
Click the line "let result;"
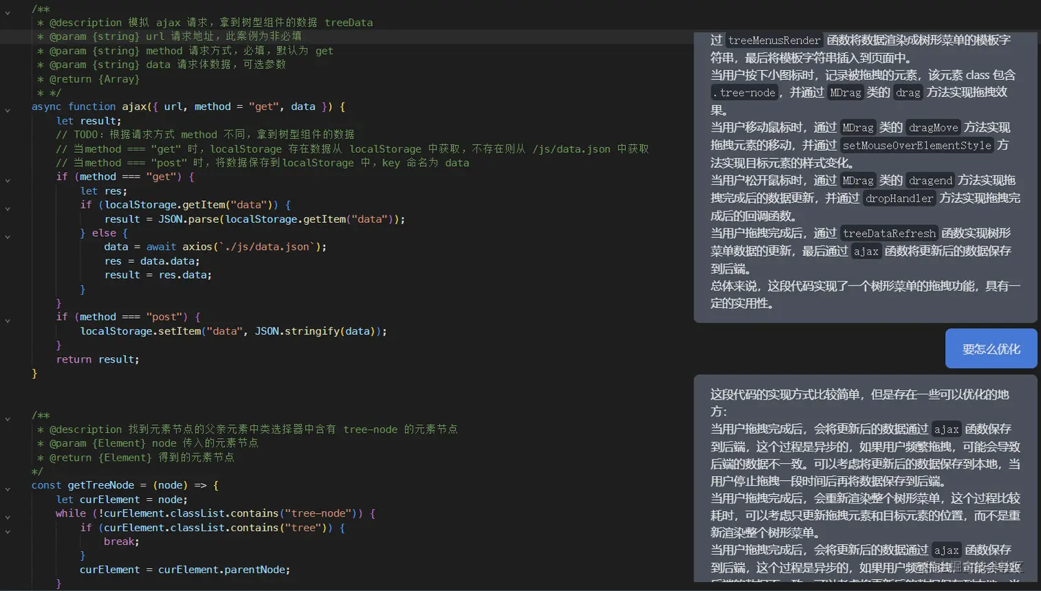point(89,121)
